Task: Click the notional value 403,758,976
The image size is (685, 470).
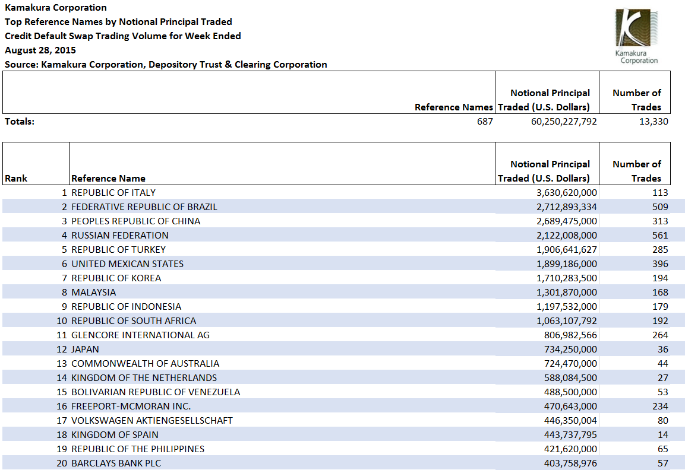Action: 570,463
